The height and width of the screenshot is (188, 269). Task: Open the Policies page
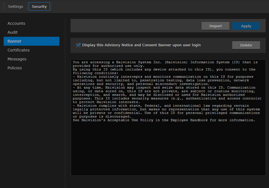[x=14, y=68]
